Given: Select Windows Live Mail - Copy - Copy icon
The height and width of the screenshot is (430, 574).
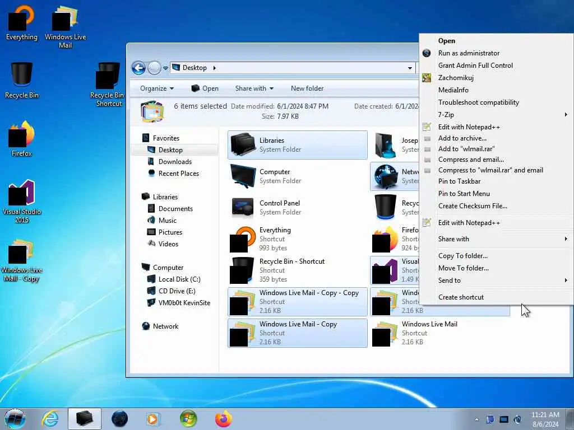Looking at the screenshot, I should (x=243, y=302).
